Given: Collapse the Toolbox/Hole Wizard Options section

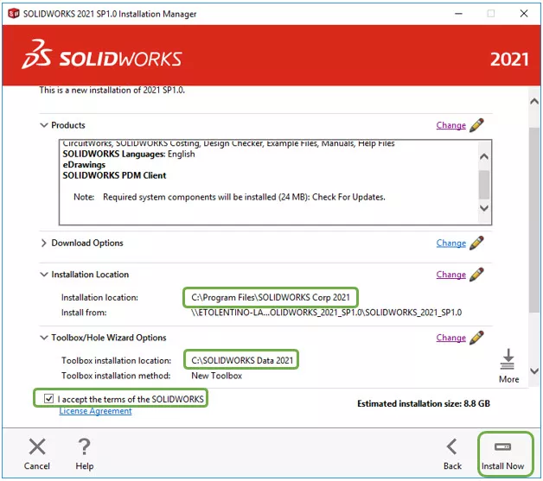Looking at the screenshot, I should (x=44, y=337).
